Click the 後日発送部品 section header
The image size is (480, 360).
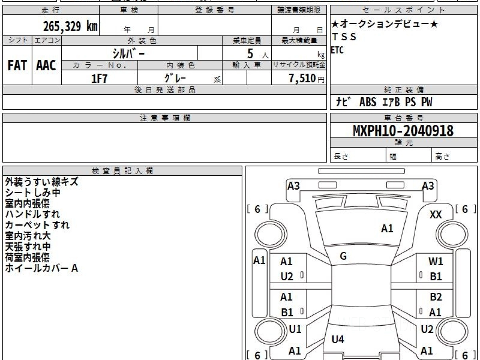click(x=165, y=90)
